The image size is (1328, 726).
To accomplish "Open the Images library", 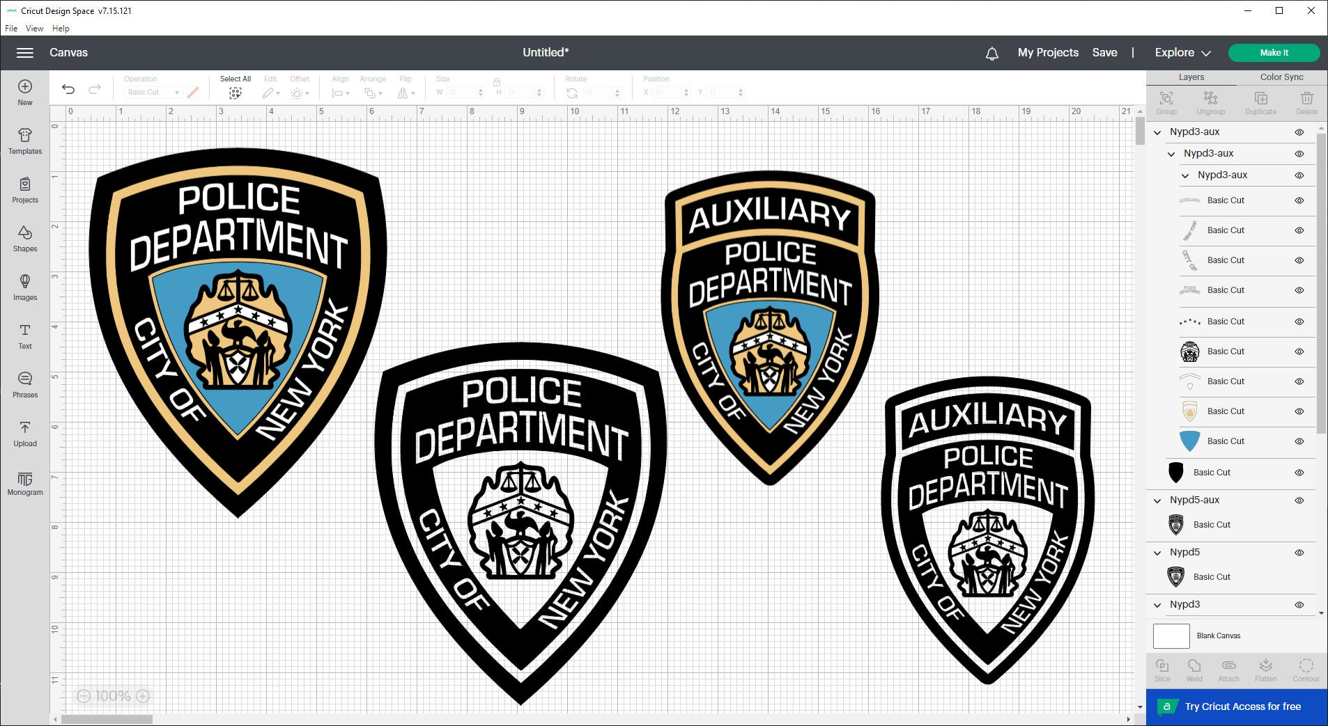I will (x=25, y=287).
